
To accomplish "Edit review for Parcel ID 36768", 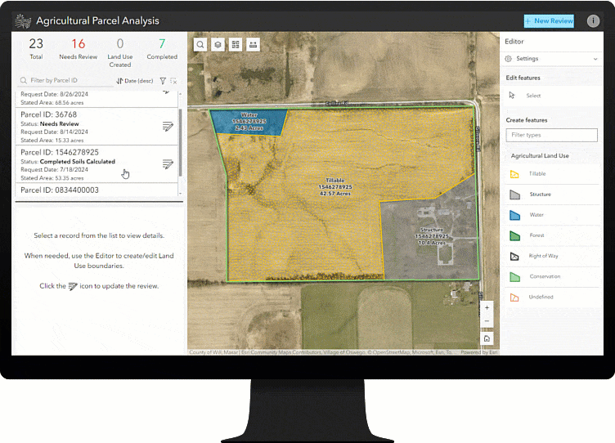I will click(x=168, y=127).
